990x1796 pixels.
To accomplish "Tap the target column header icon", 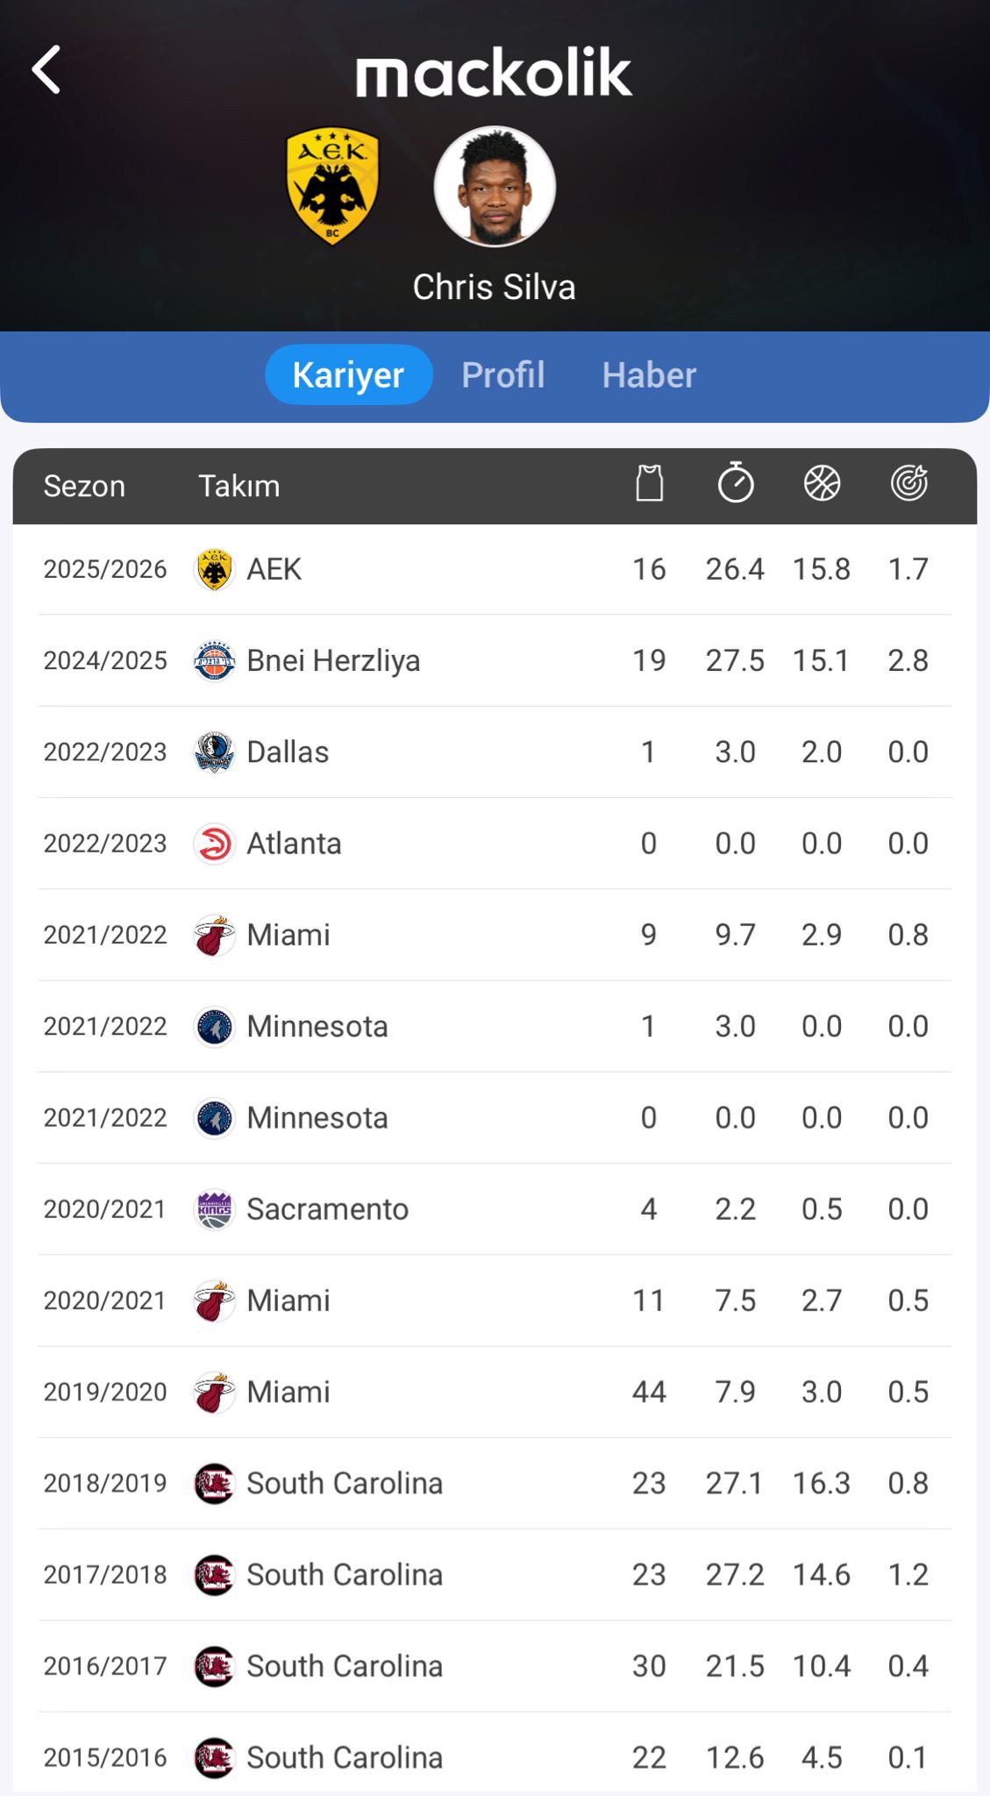I will pyautogui.click(x=908, y=483).
